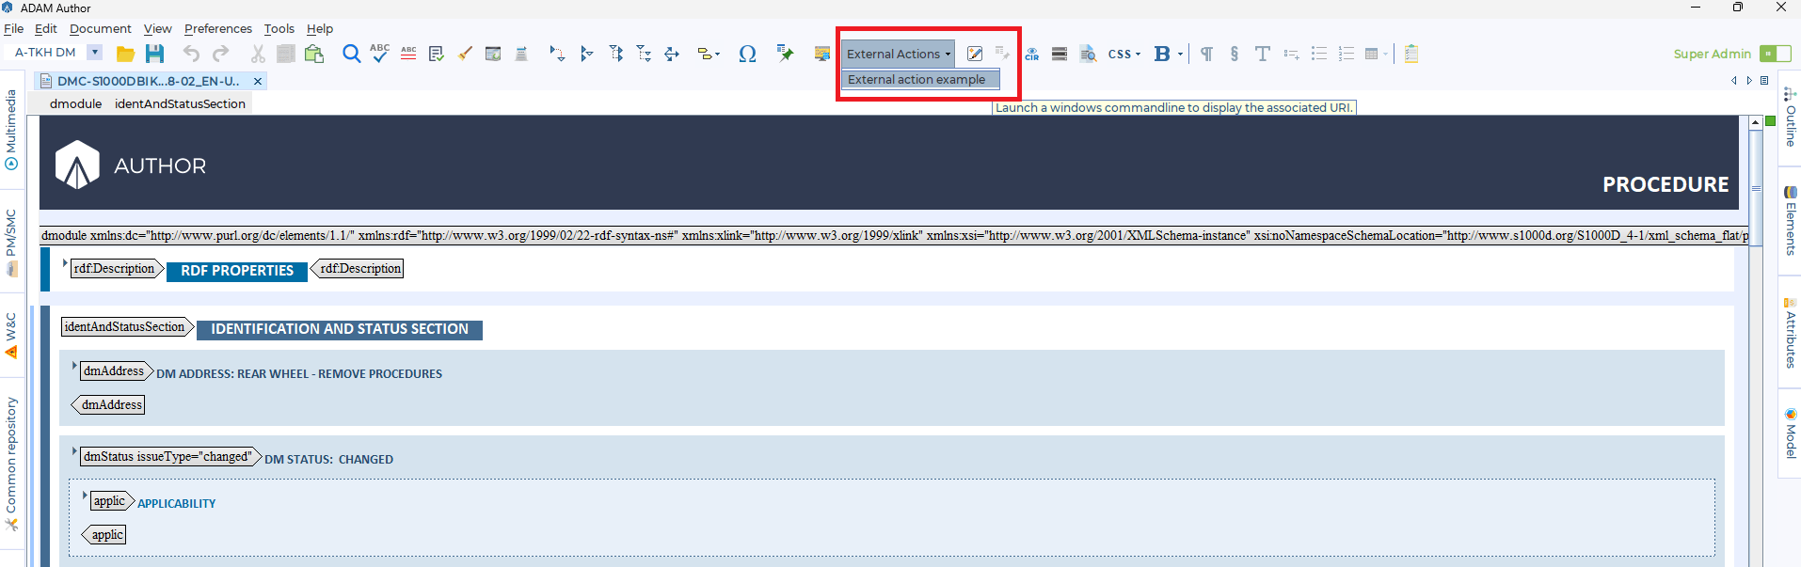Open the External Actions dropdown

898,54
